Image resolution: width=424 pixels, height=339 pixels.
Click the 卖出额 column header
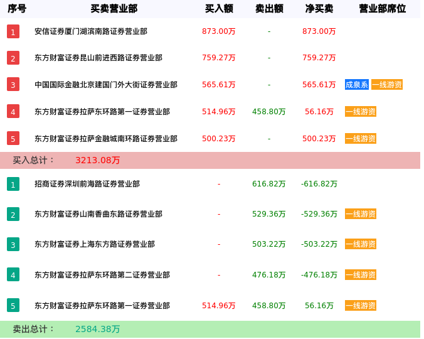pos(269,9)
